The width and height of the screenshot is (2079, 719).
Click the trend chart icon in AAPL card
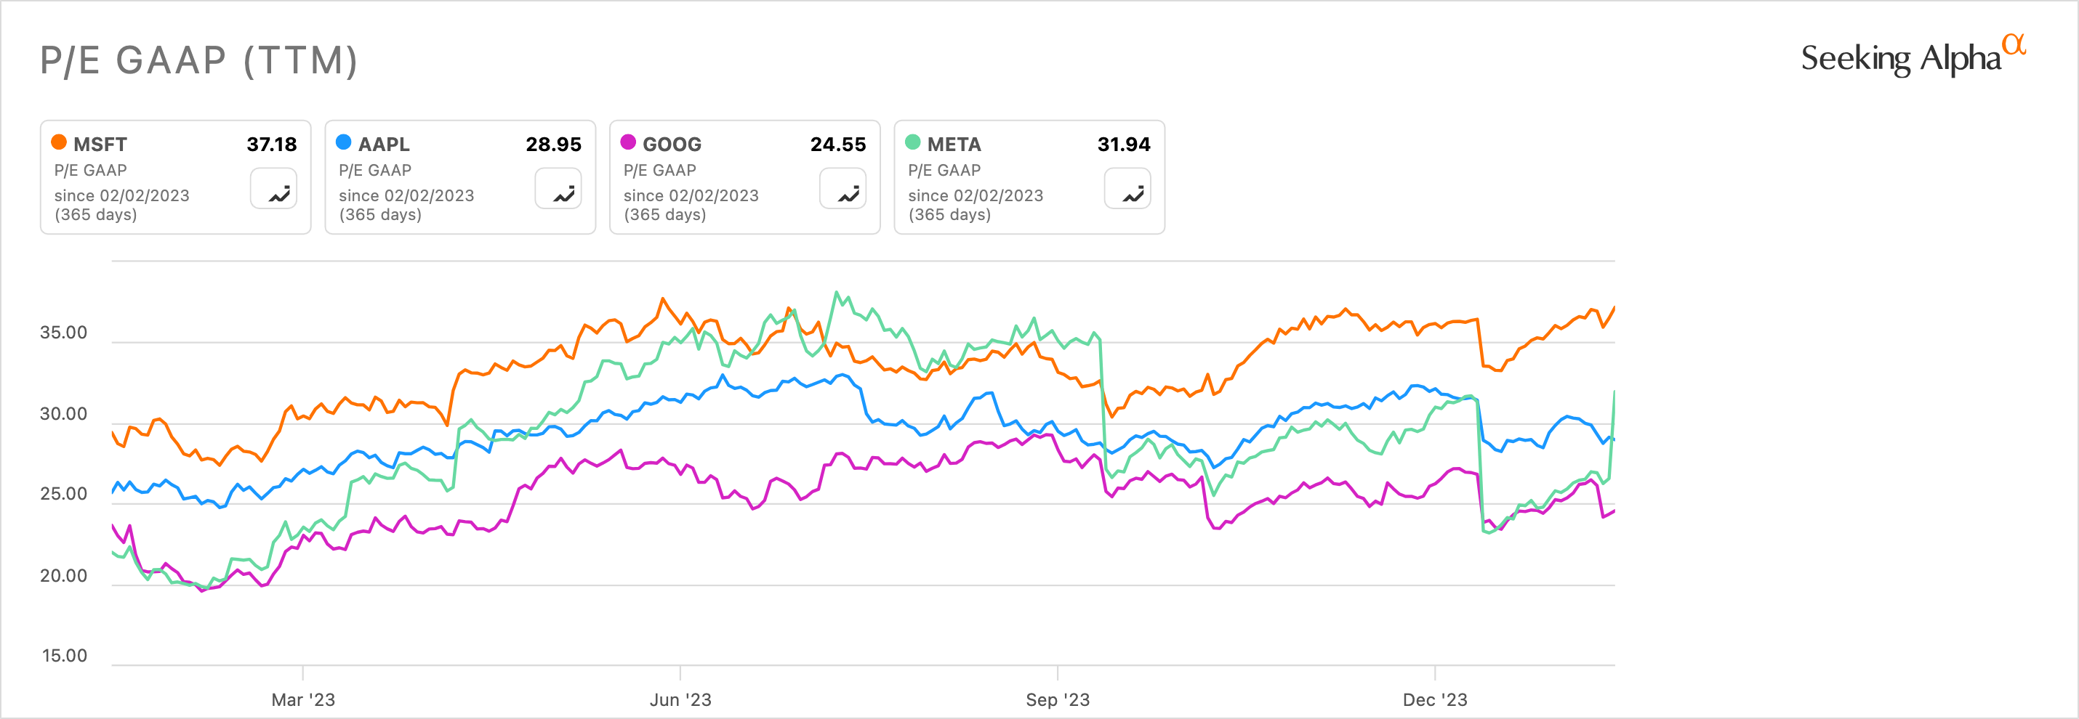pos(558,189)
